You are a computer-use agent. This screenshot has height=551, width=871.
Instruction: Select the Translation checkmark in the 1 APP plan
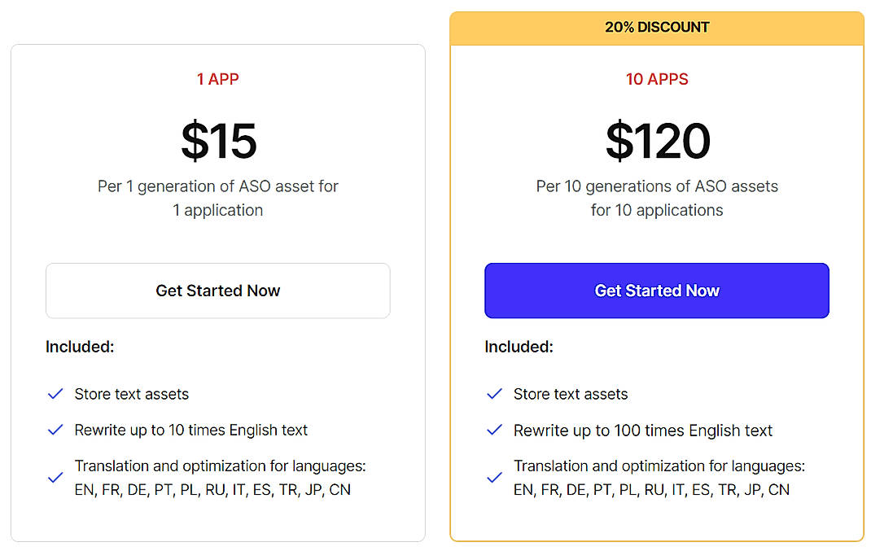pyautogui.click(x=55, y=477)
